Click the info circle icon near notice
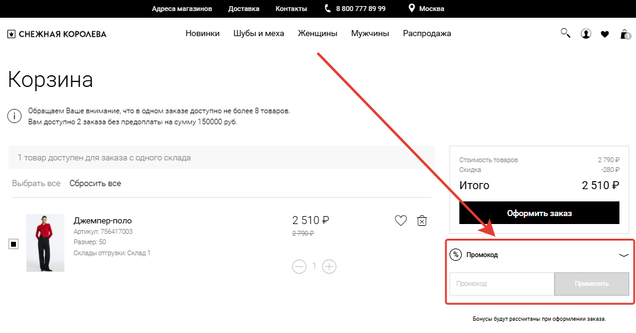The image size is (636, 333). (14, 116)
